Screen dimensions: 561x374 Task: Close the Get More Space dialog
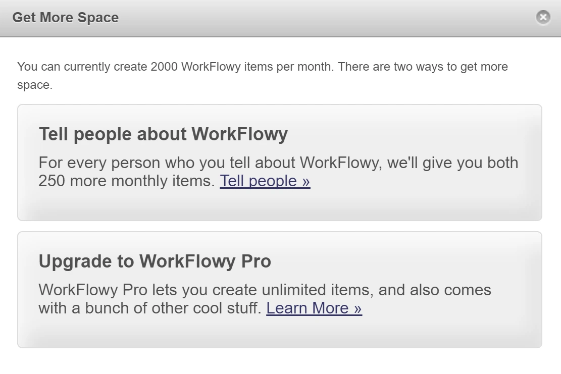coord(543,17)
